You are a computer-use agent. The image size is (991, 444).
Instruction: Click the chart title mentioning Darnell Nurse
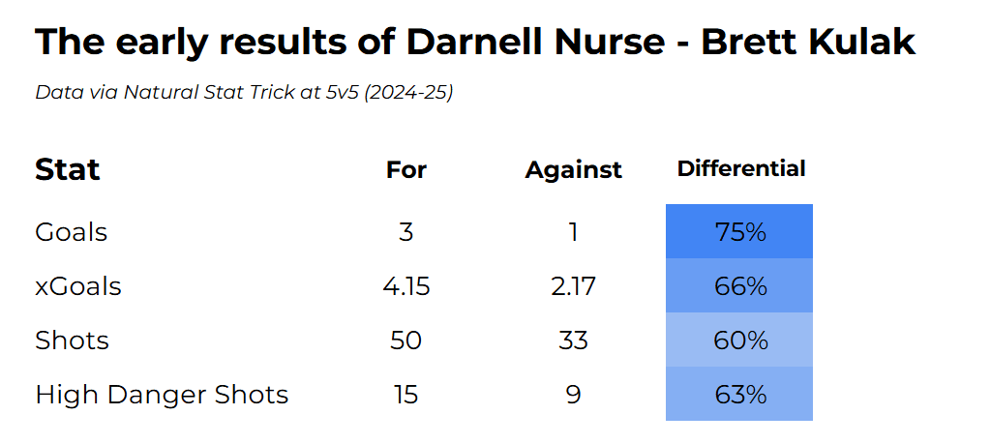point(474,43)
